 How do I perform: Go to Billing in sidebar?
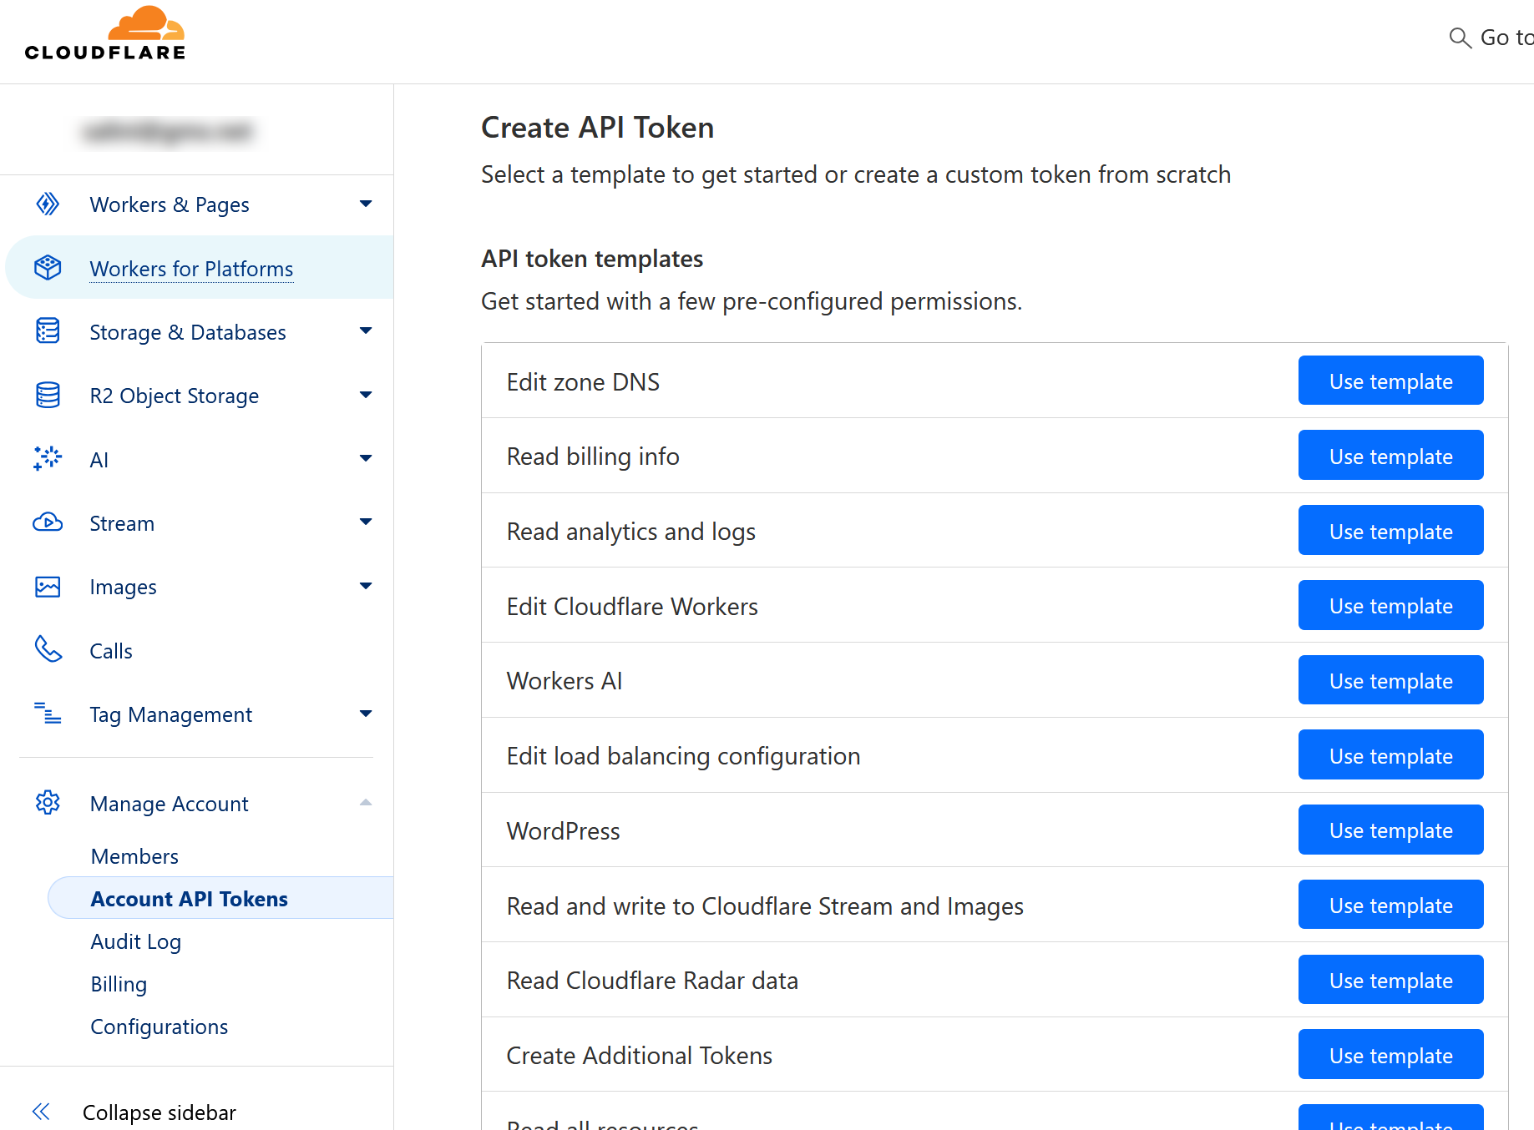(x=119, y=984)
